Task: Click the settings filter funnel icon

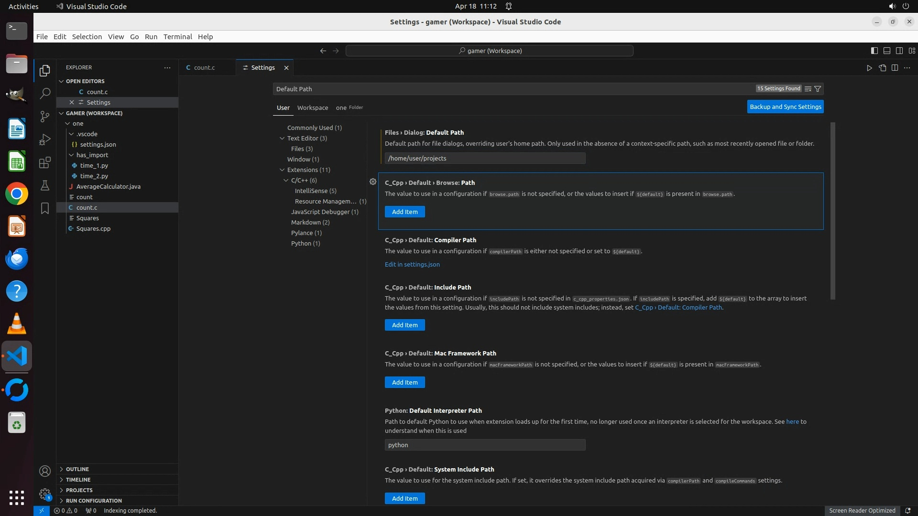Action: pyautogui.click(x=818, y=89)
